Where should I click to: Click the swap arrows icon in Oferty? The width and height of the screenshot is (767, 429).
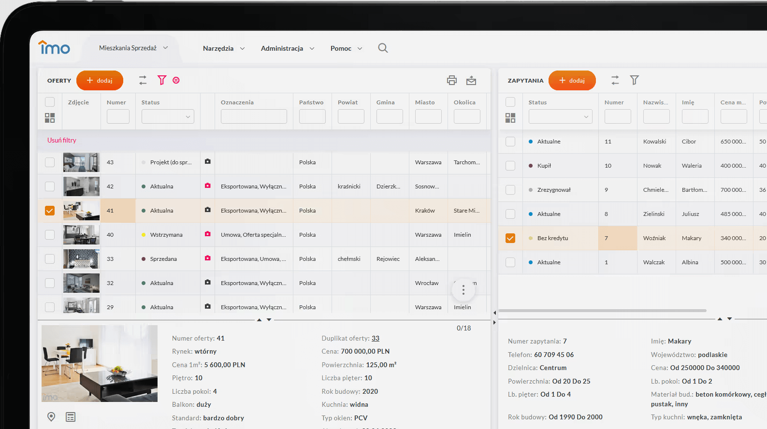(x=143, y=80)
